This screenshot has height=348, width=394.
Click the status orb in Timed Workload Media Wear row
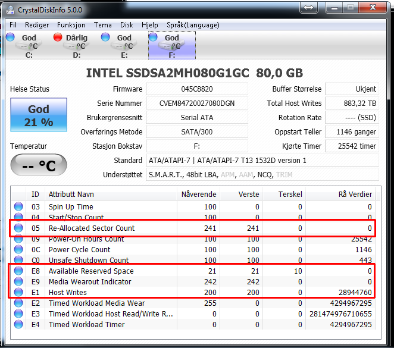(x=18, y=303)
